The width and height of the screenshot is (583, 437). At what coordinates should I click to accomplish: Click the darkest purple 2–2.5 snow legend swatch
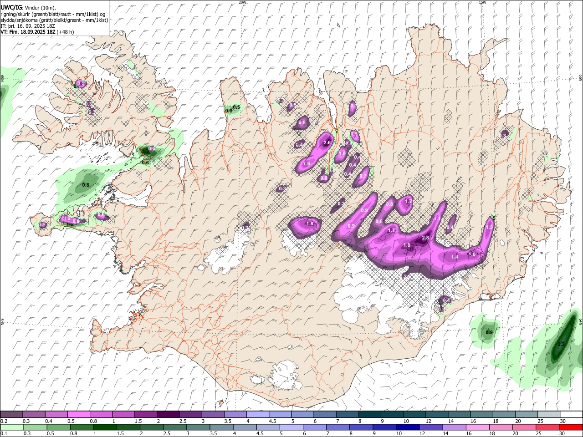coord(168,415)
